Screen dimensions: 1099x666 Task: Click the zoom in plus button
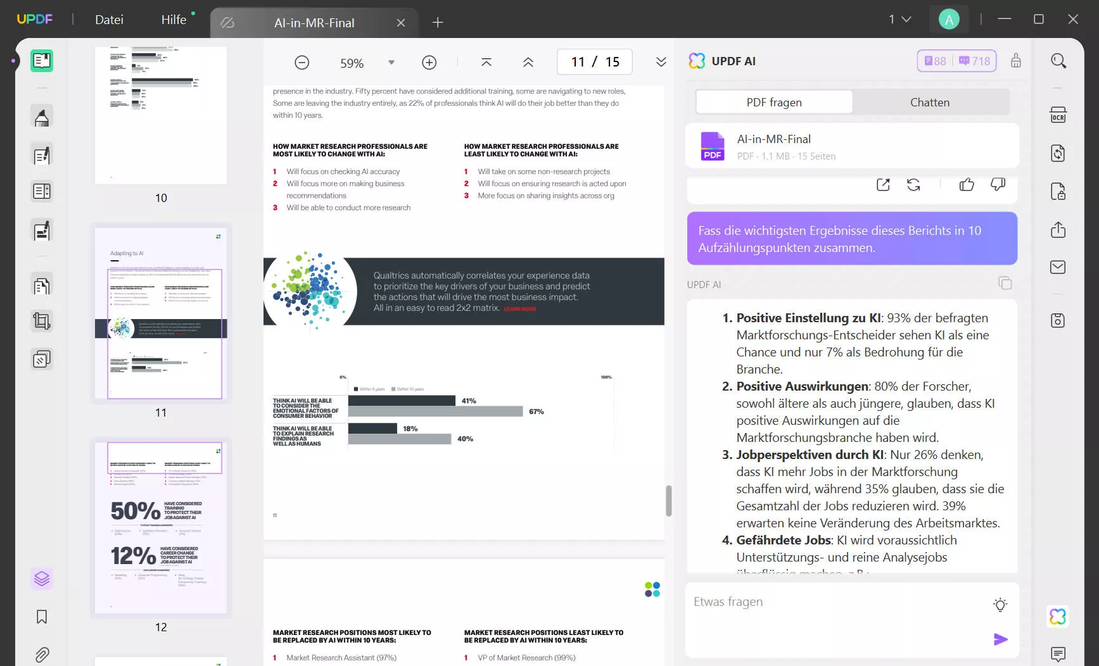(429, 62)
